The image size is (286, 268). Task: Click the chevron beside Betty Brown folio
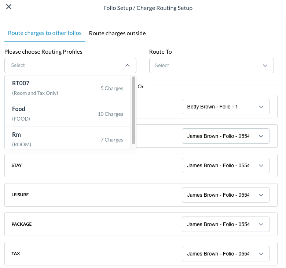(x=261, y=107)
